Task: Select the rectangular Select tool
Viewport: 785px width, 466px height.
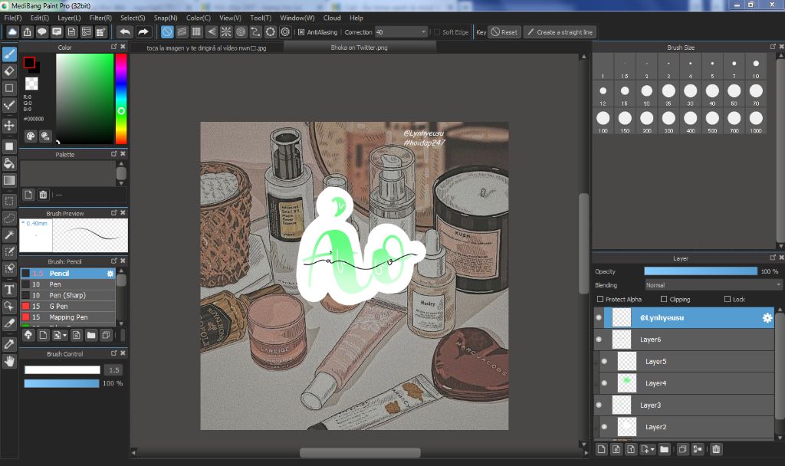Action: pos(9,202)
